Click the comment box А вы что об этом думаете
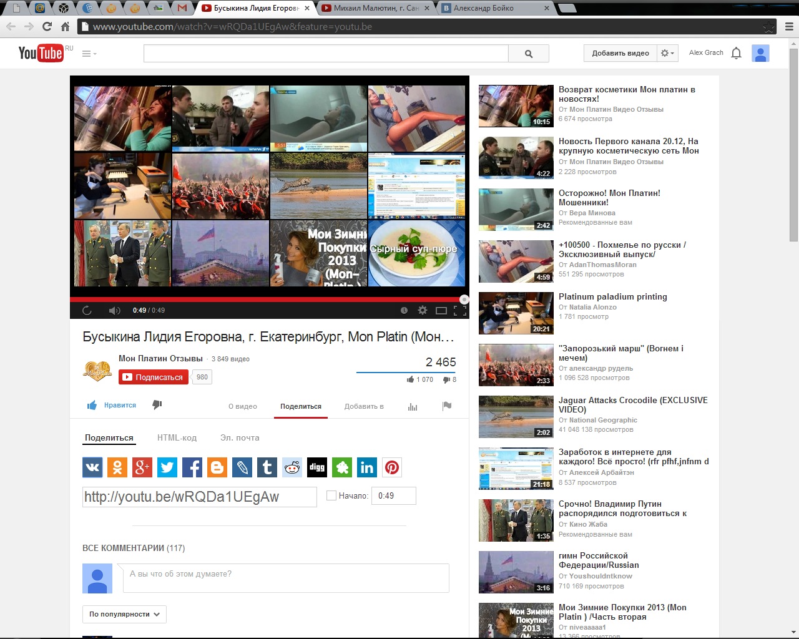Image resolution: width=799 pixels, height=639 pixels. coord(286,578)
